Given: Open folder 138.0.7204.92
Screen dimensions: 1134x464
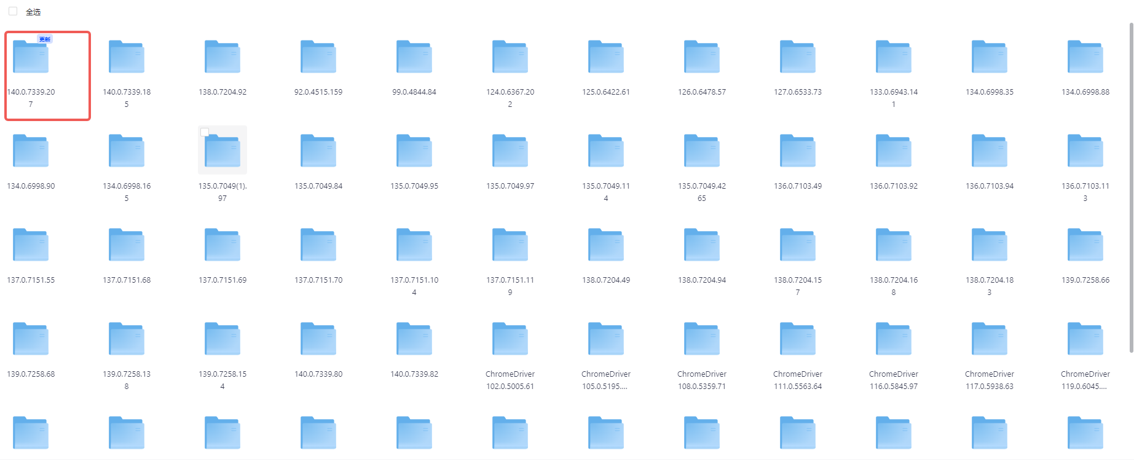Looking at the screenshot, I should pos(222,57).
